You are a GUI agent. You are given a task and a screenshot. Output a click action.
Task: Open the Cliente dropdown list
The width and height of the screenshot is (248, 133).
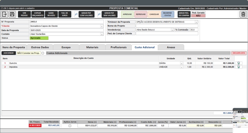pos(102,26)
